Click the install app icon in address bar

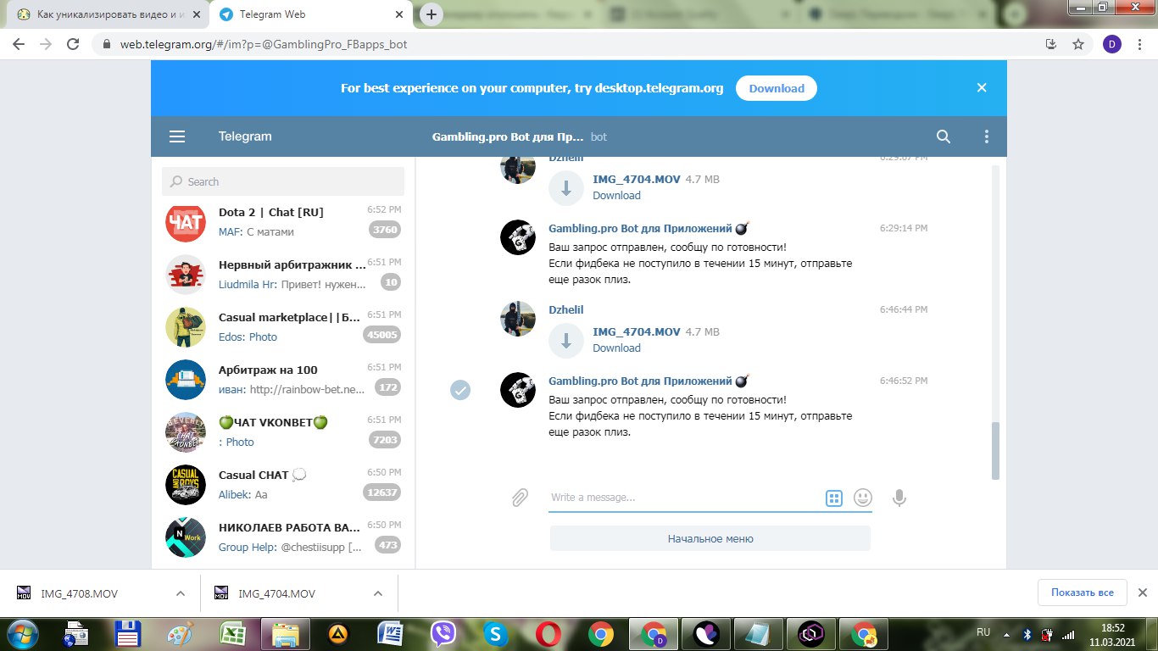pos(1051,44)
